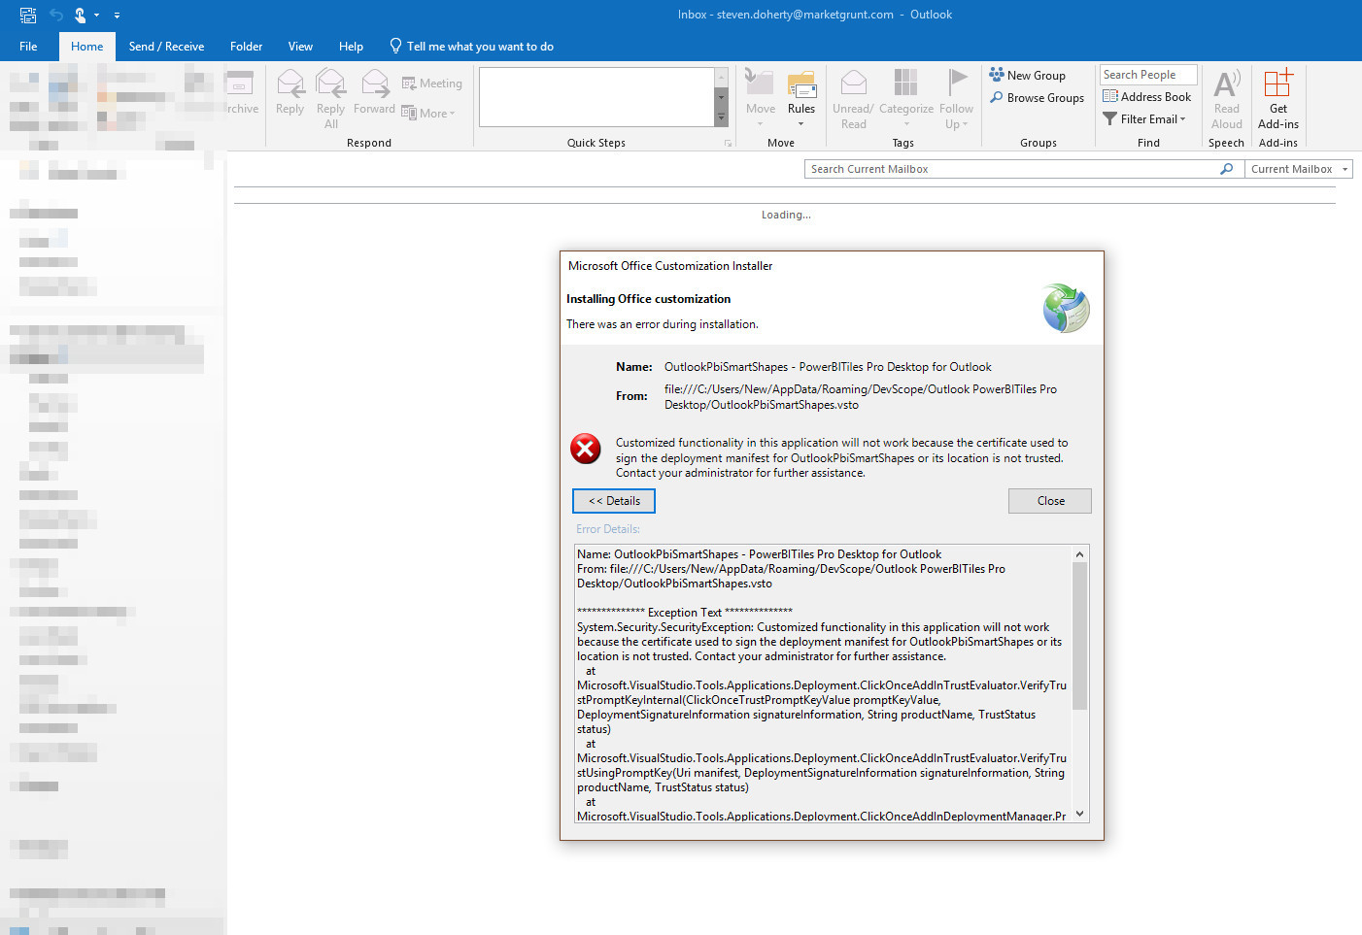Open the Move folder icon

pyautogui.click(x=760, y=97)
